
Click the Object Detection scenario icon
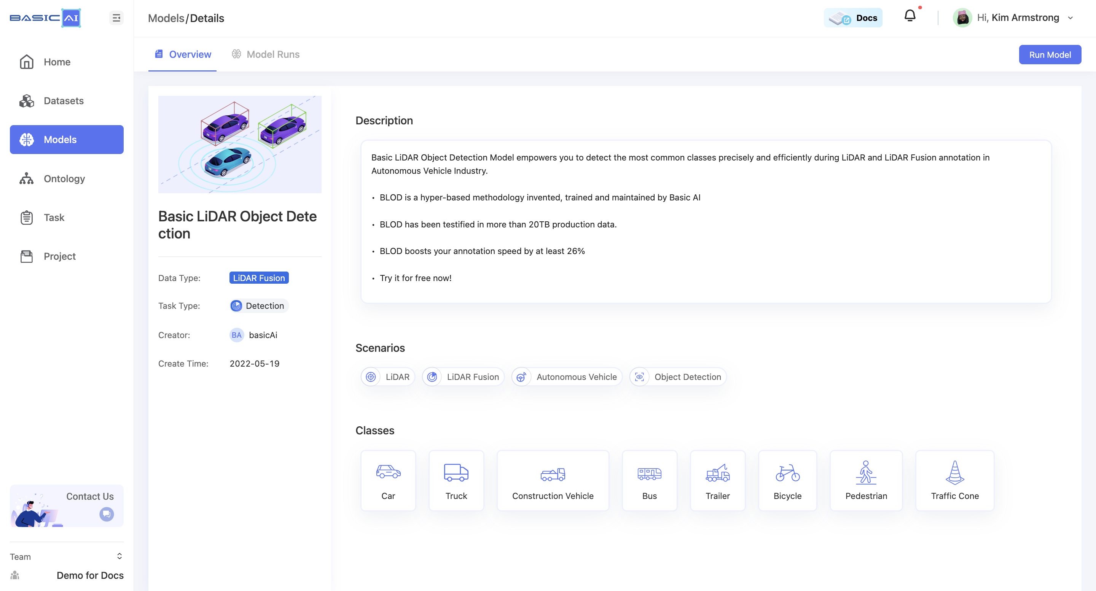click(639, 377)
